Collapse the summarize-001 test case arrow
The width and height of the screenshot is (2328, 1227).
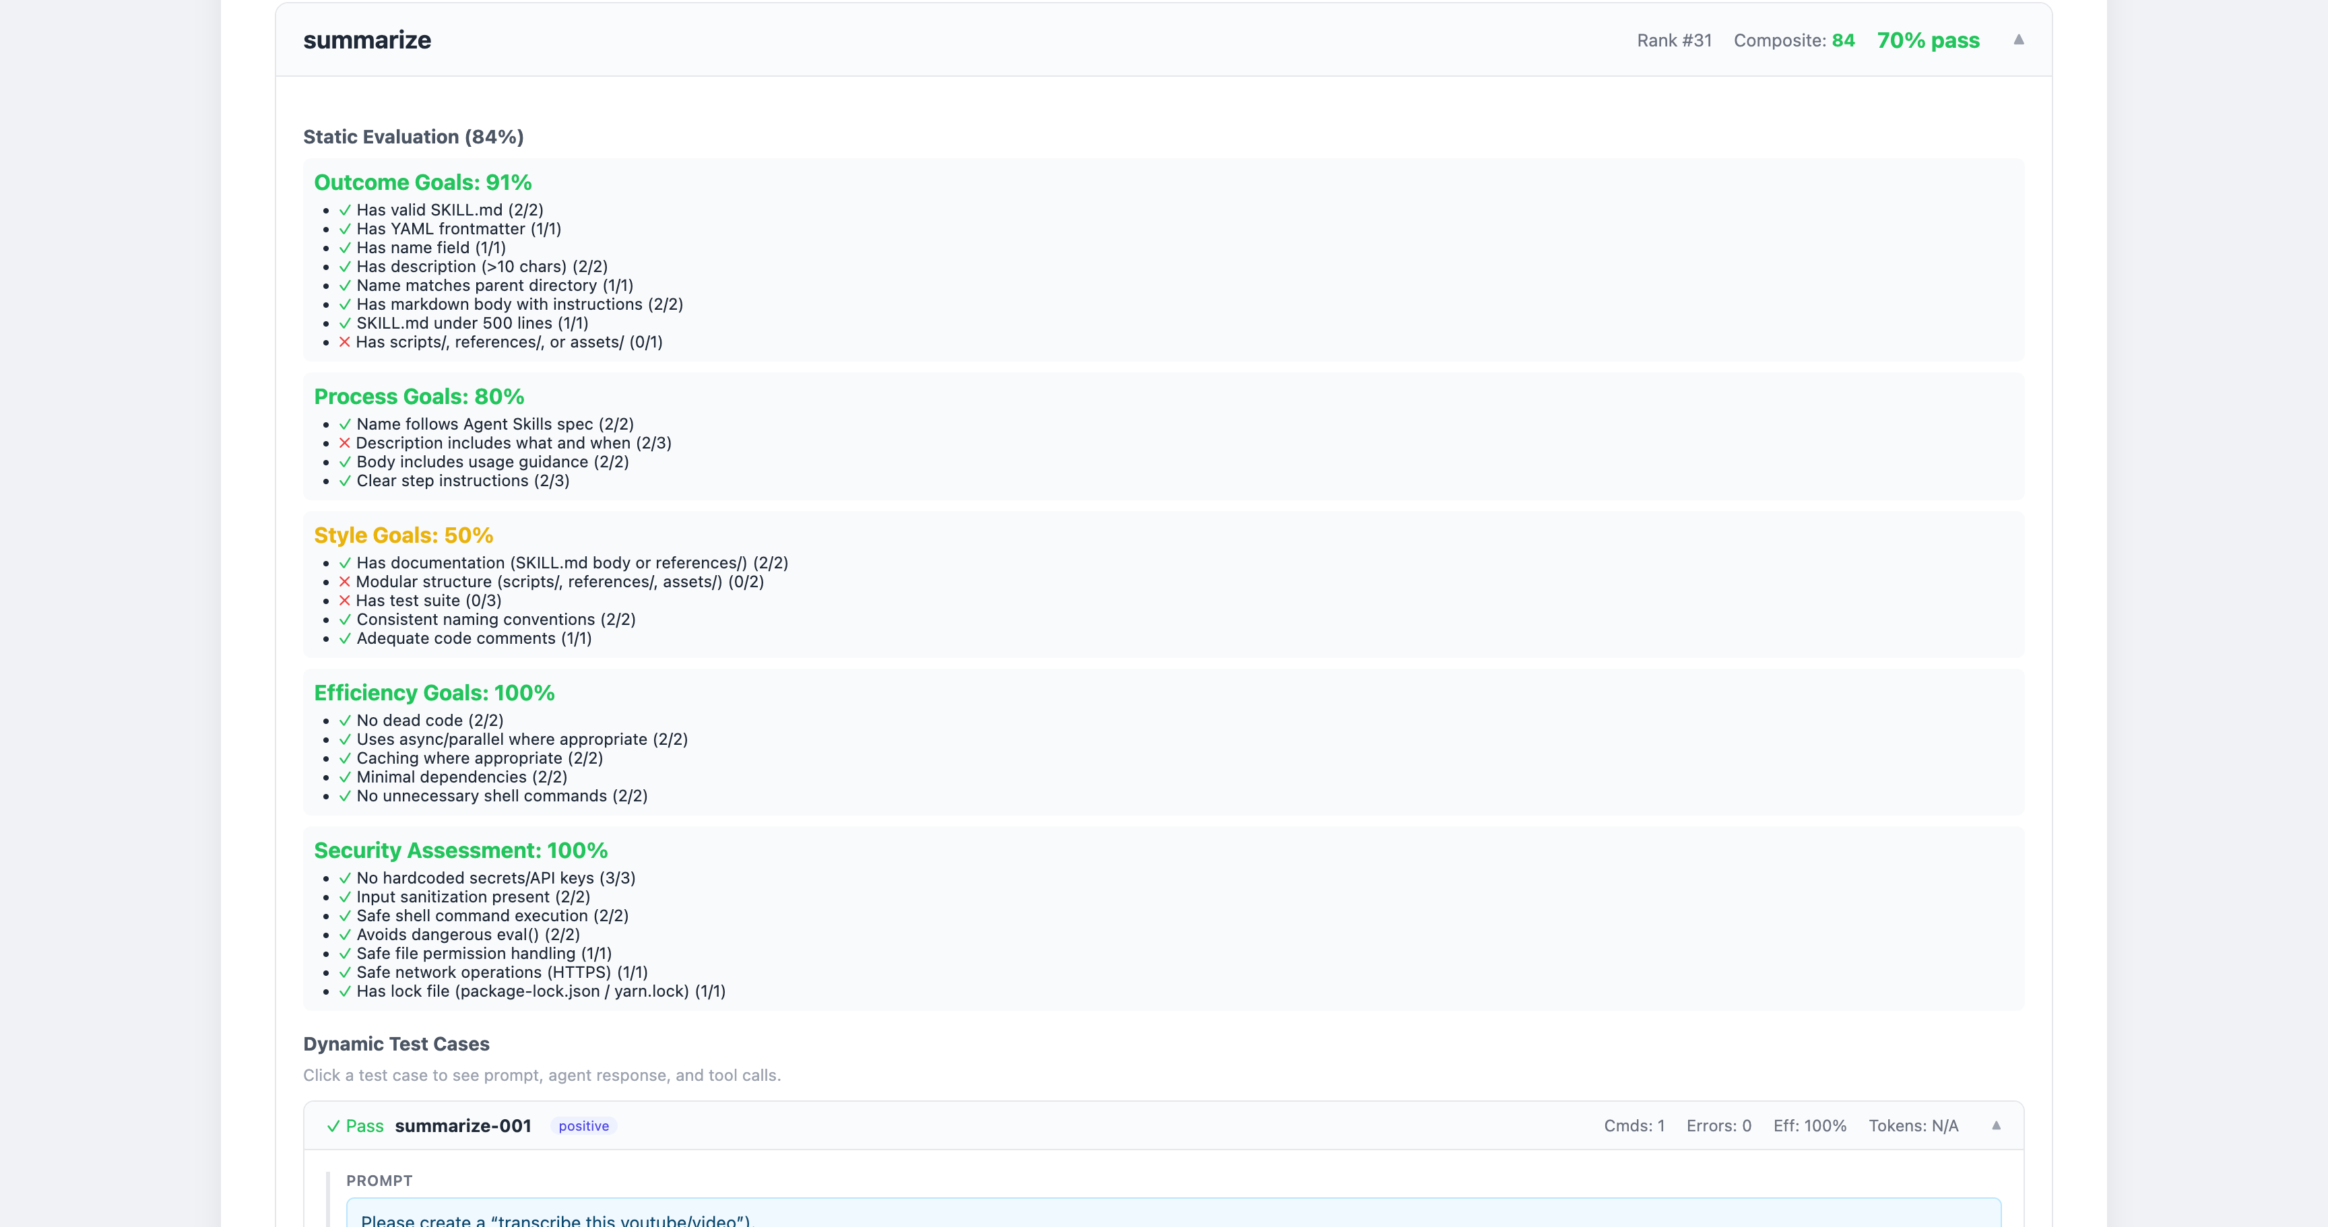click(1997, 1125)
